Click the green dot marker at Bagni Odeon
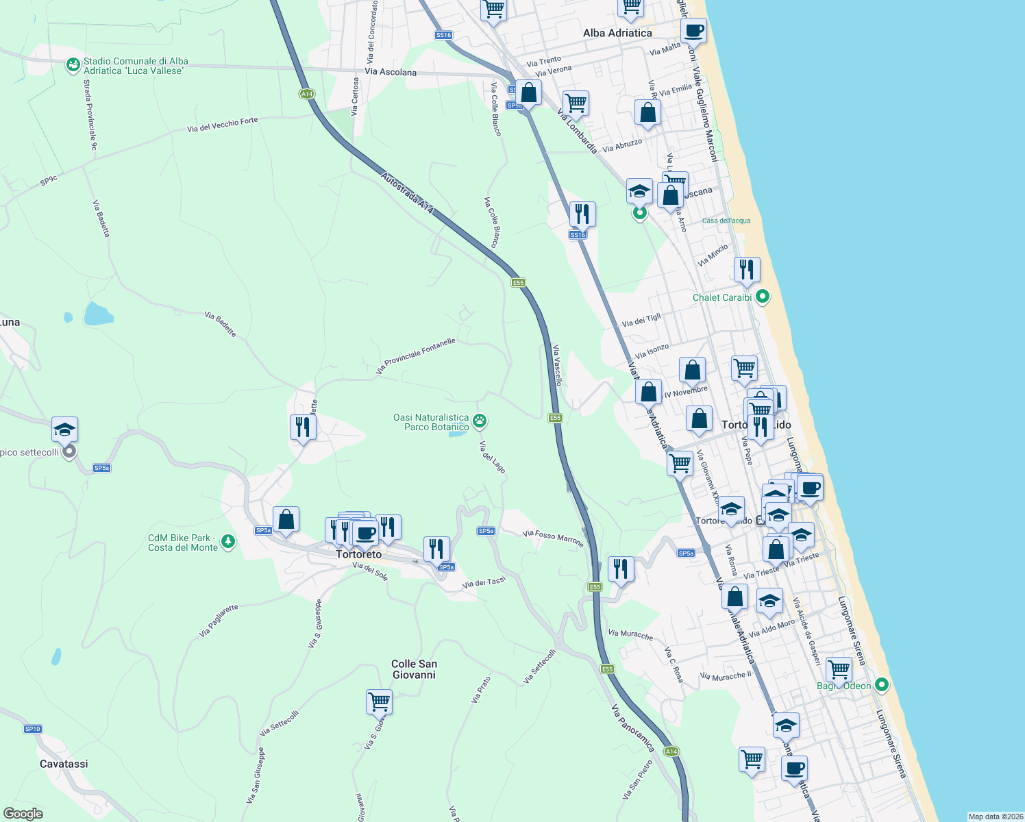This screenshot has width=1025, height=822. click(881, 684)
